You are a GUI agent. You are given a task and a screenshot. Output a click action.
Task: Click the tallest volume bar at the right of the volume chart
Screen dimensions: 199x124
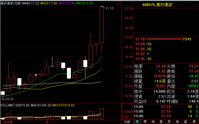point(102,114)
